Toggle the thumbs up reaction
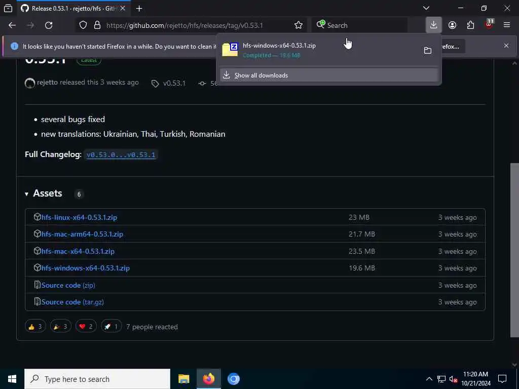This screenshot has width=519, height=389. click(x=35, y=327)
